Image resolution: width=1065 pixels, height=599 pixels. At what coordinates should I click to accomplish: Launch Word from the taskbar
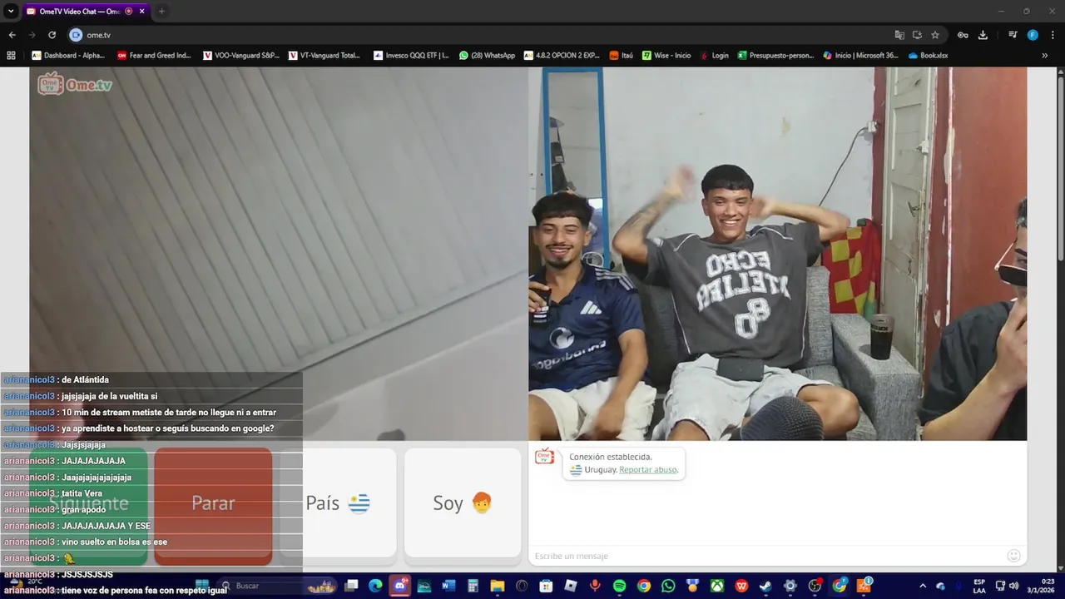pyautogui.click(x=448, y=586)
